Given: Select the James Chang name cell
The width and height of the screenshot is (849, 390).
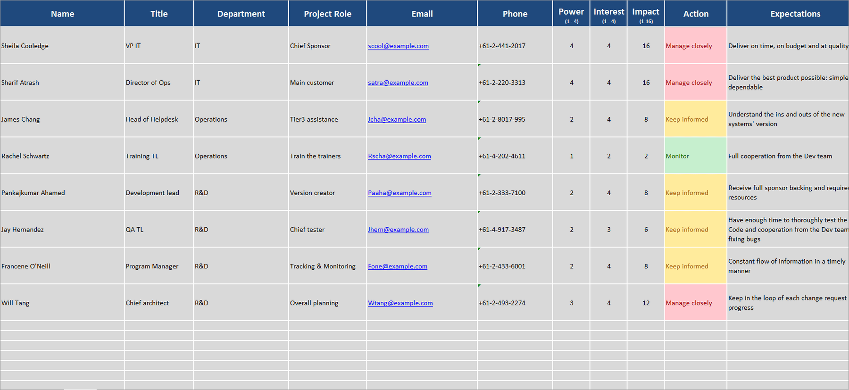Looking at the screenshot, I should pyautogui.click(x=62, y=119).
